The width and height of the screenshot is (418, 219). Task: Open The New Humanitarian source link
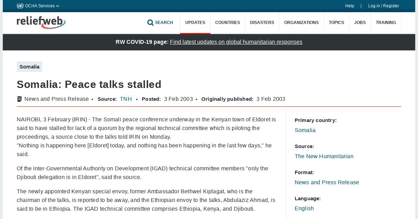pos(324,156)
